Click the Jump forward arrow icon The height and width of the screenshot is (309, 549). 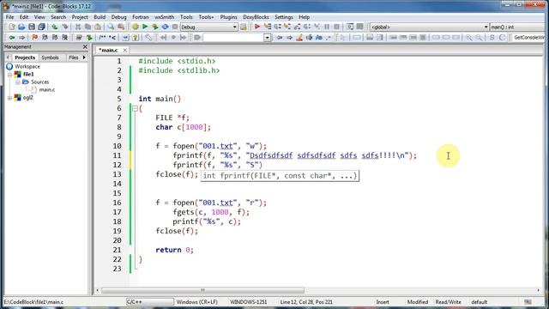(21, 38)
